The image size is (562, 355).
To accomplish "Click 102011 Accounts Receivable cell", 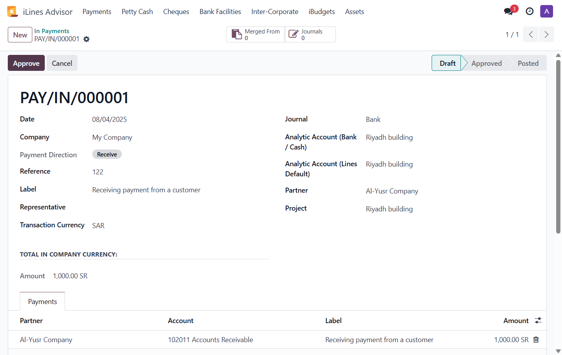I will coord(210,340).
